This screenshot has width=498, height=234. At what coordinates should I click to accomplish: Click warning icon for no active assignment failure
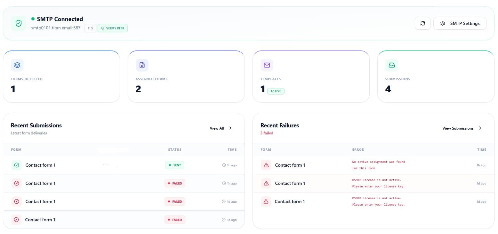coord(266,165)
